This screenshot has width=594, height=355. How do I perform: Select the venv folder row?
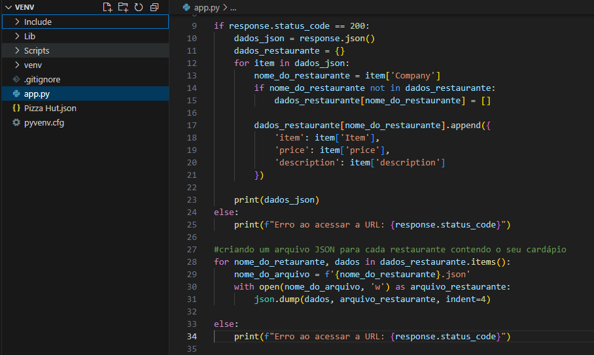pos(85,65)
